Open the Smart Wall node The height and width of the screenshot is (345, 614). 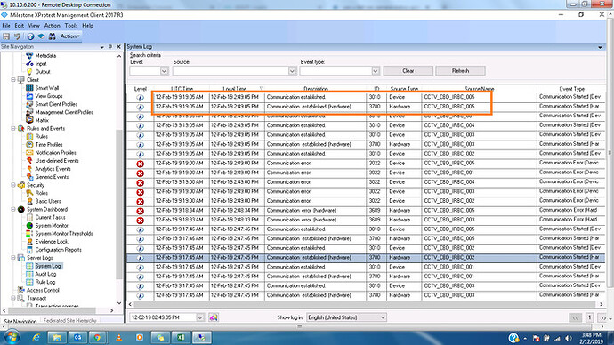point(46,88)
